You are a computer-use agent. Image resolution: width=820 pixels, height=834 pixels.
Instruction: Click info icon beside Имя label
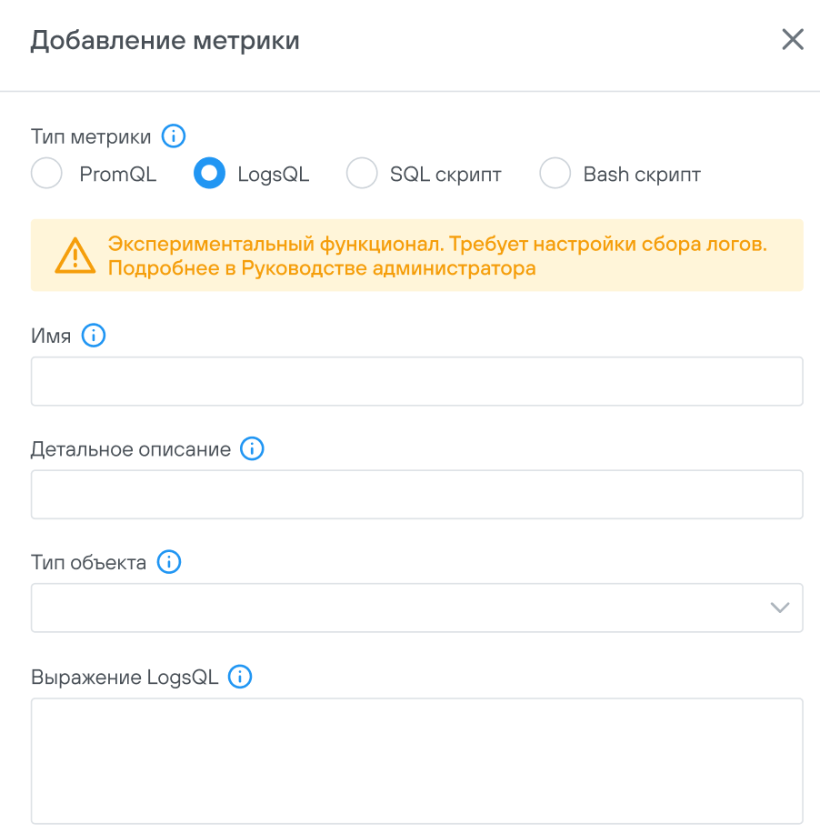pos(94,336)
